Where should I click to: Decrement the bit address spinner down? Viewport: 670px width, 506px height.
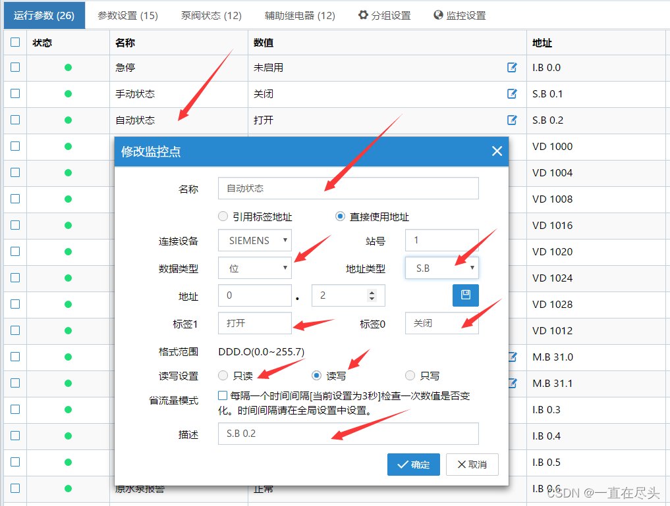[372, 298]
